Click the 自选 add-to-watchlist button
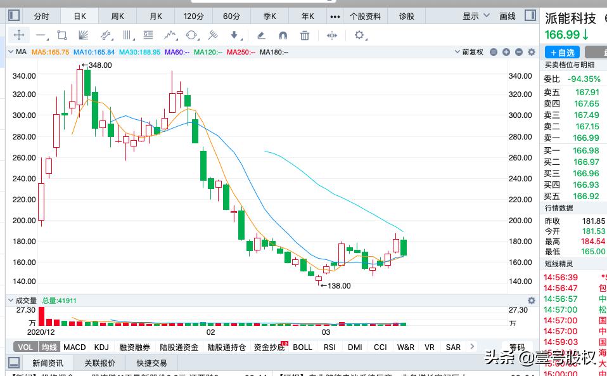This screenshot has width=607, height=376. [x=561, y=52]
